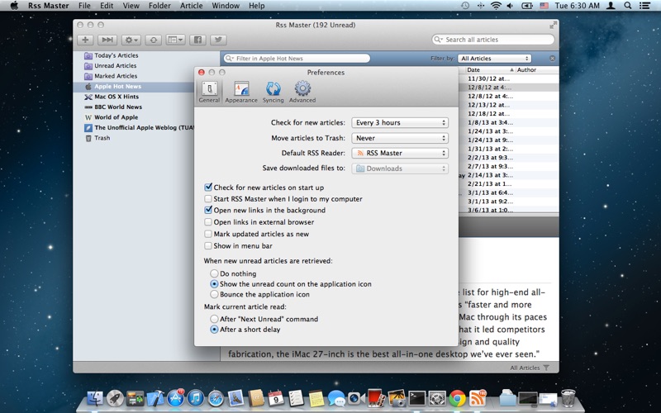661x413 pixels.
Task: Open the Save downloaded files to dropdown
Action: 400,169
